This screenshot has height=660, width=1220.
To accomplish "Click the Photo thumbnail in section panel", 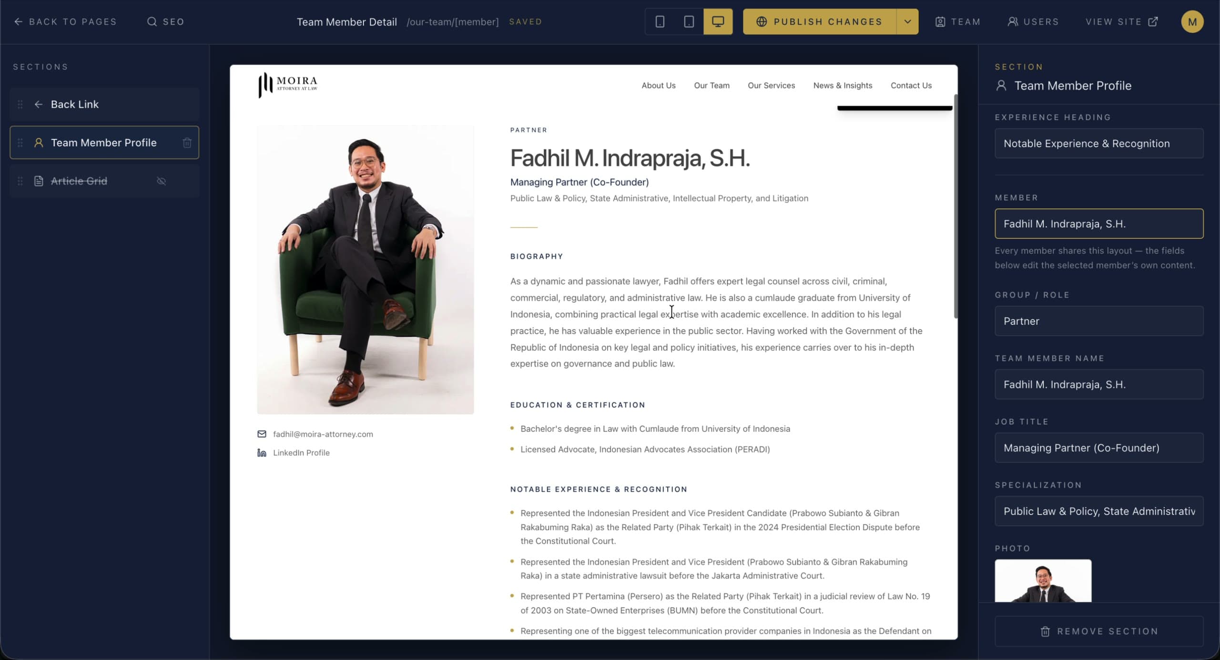I will pyautogui.click(x=1043, y=581).
